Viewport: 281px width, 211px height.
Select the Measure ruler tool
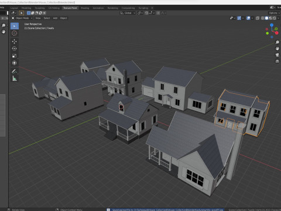click(x=14, y=79)
